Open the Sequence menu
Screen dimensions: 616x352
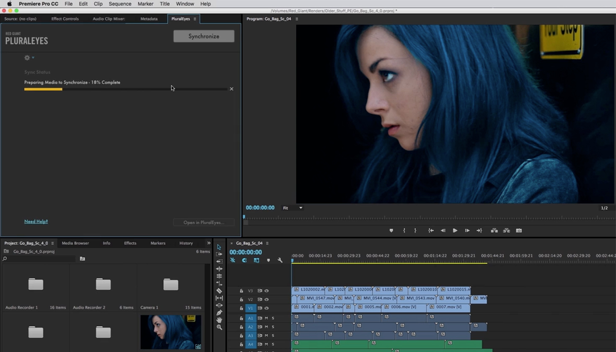[120, 4]
